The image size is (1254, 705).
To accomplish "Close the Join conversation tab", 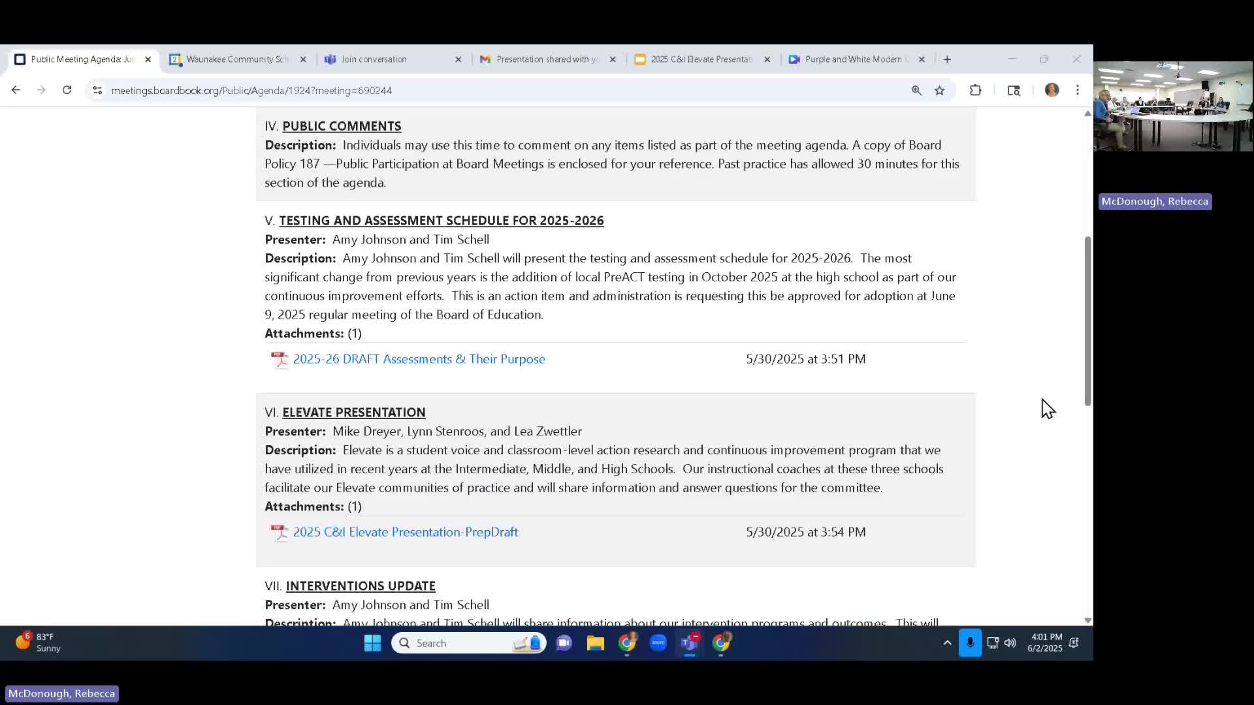I will [458, 59].
